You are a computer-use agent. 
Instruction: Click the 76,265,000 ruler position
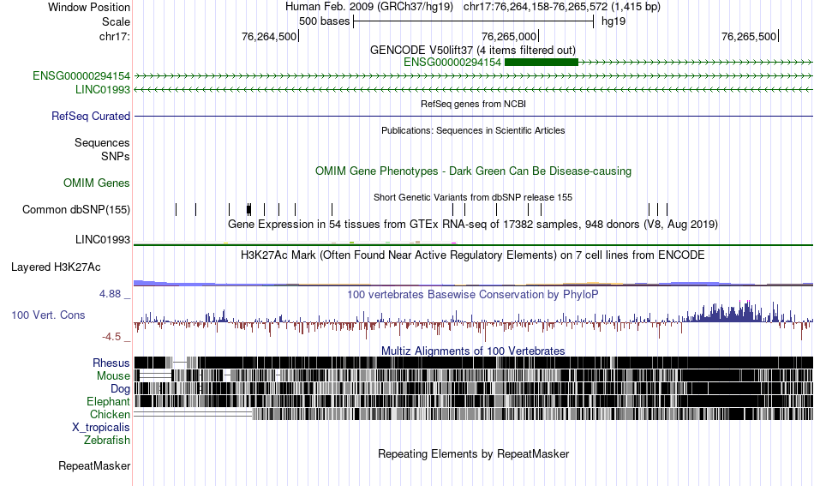click(x=509, y=36)
